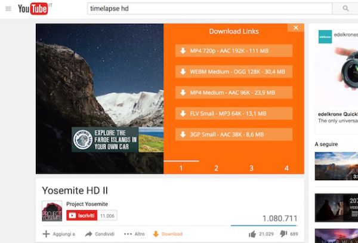Switch to download page 4 tab
The height and width of the screenshot is (243, 358).
click(286, 168)
